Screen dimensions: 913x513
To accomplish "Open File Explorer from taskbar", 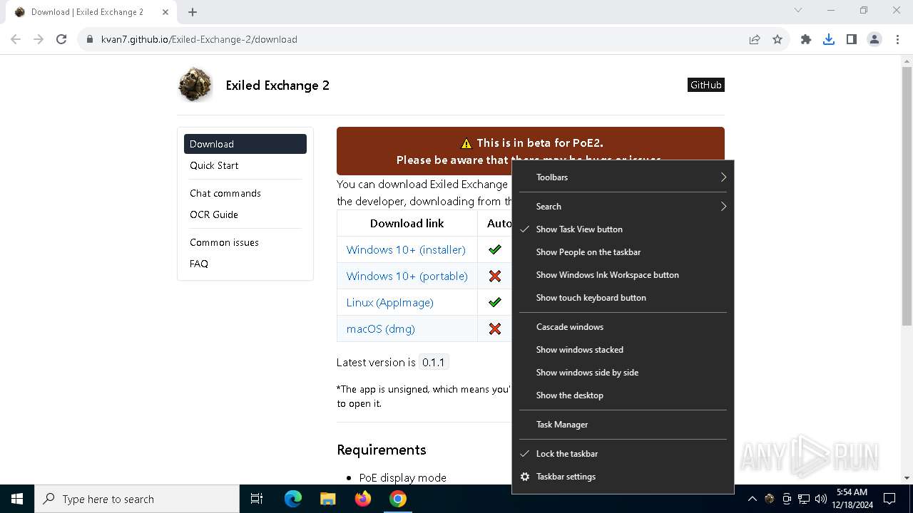I will point(327,499).
